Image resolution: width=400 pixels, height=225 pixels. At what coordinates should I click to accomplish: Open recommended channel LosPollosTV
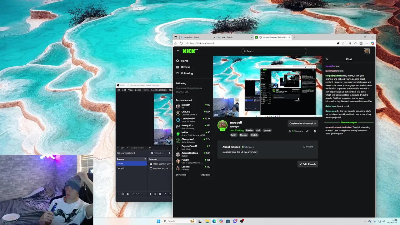pos(193,120)
